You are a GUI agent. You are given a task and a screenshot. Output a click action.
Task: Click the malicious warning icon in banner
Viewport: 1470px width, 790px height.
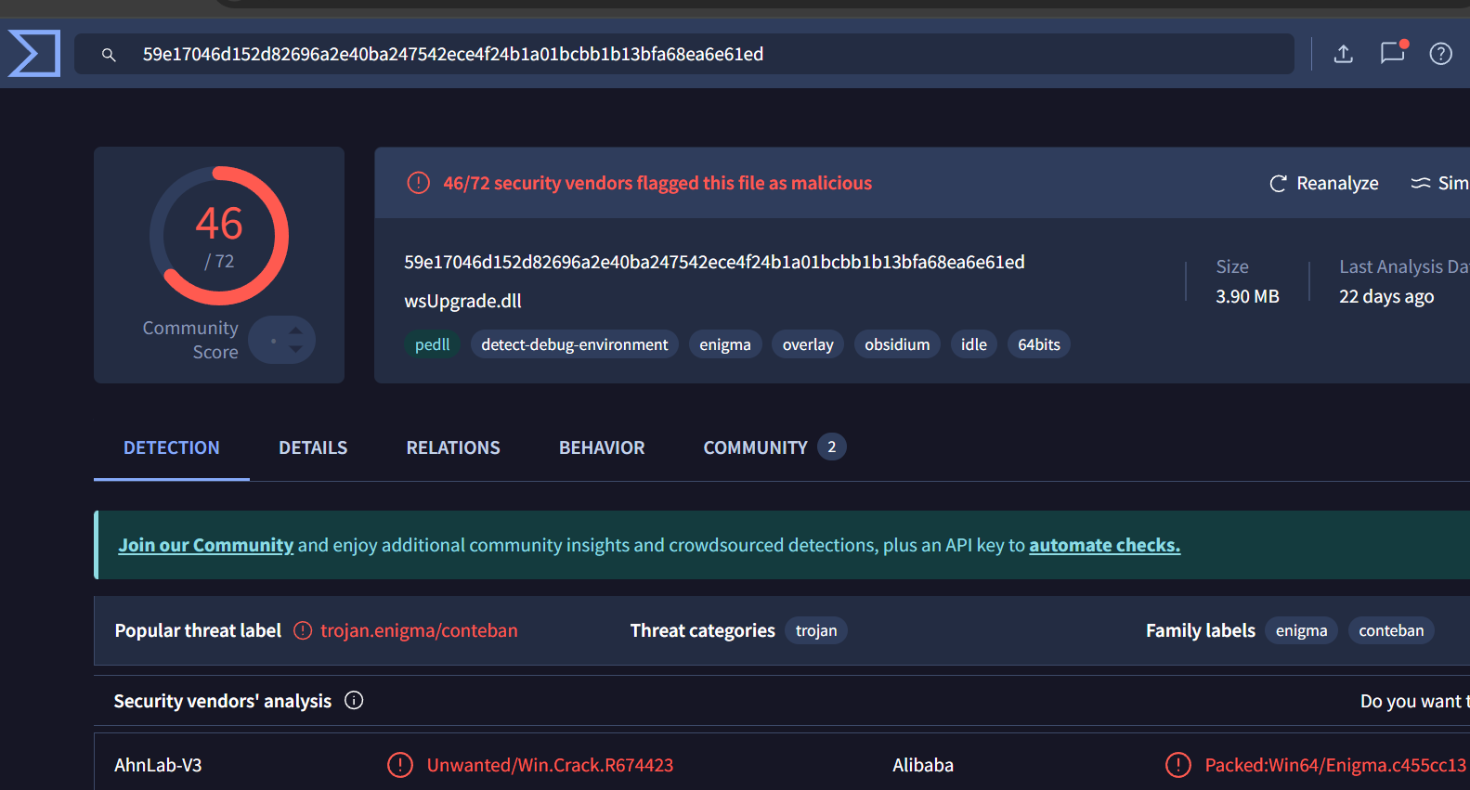coord(419,183)
